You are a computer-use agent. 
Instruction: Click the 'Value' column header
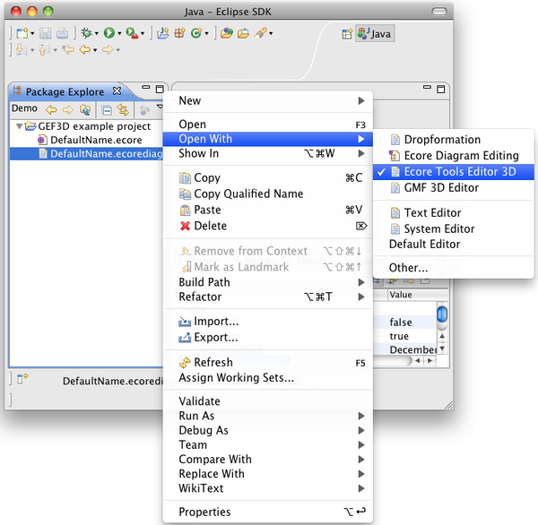pos(417,295)
